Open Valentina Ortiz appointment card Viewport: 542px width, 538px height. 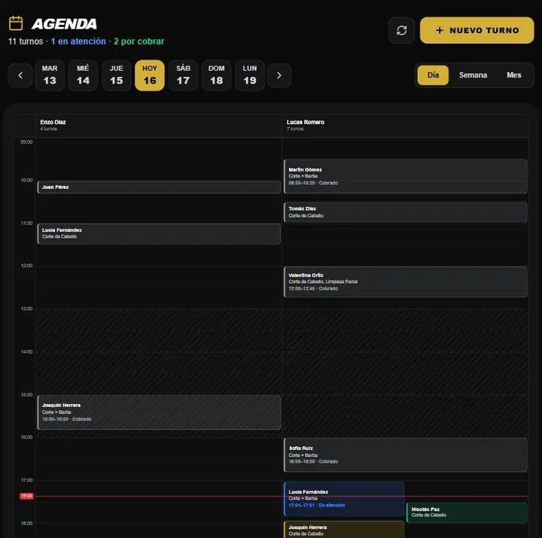406,281
